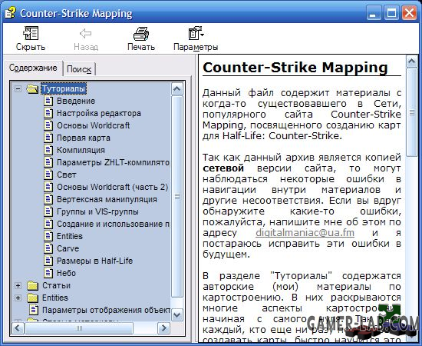Expand the Статьи folder node
The width and height of the screenshot is (422, 346).
pyautogui.click(x=18, y=285)
